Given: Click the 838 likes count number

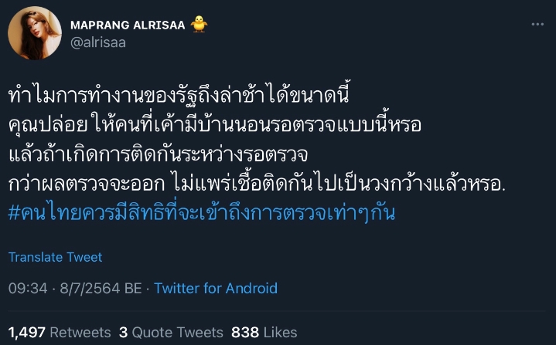Looking at the screenshot, I should (244, 332).
